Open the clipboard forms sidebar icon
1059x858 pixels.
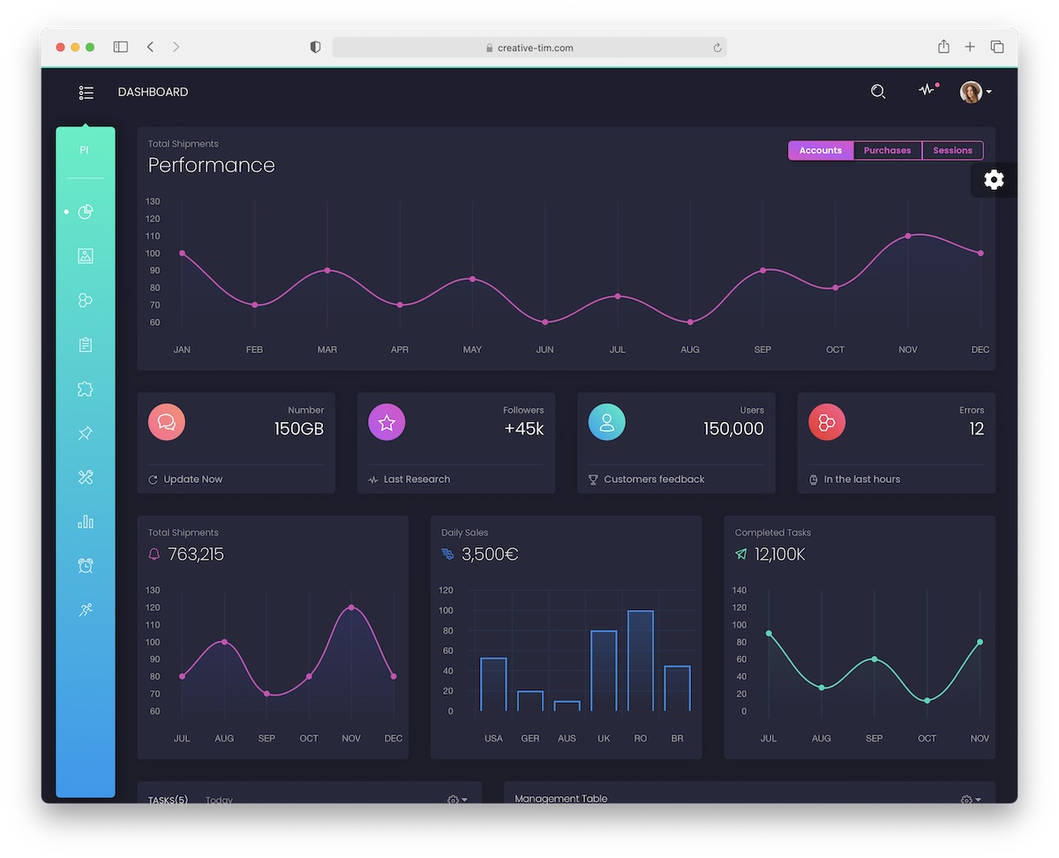click(86, 344)
